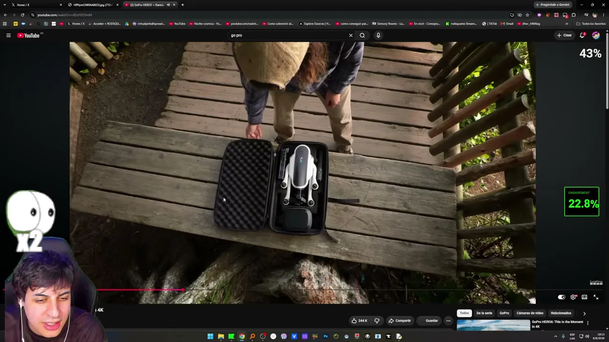The image size is (609, 342).
Task: Open the 'Sensory Rooms' bookmark
Action: [388, 24]
